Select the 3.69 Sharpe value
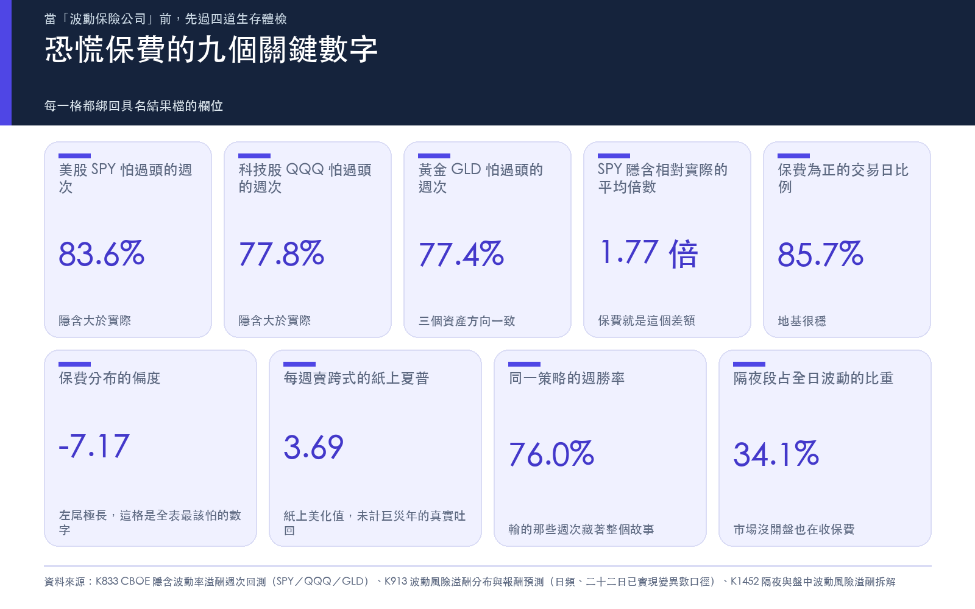Image resolution: width=975 pixels, height=609 pixels. point(313,447)
